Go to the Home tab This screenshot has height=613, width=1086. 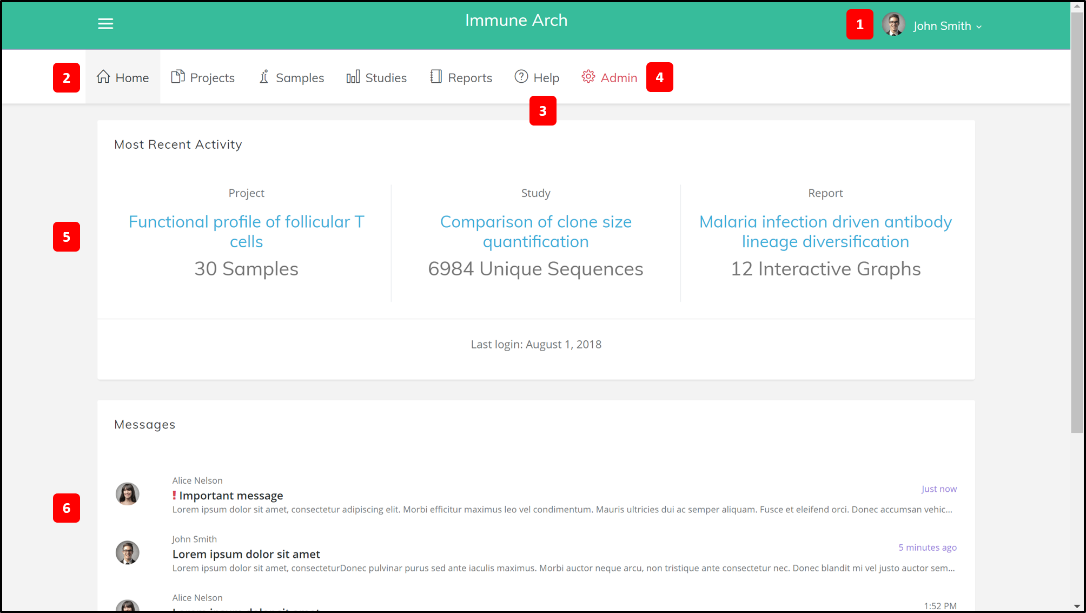click(123, 77)
